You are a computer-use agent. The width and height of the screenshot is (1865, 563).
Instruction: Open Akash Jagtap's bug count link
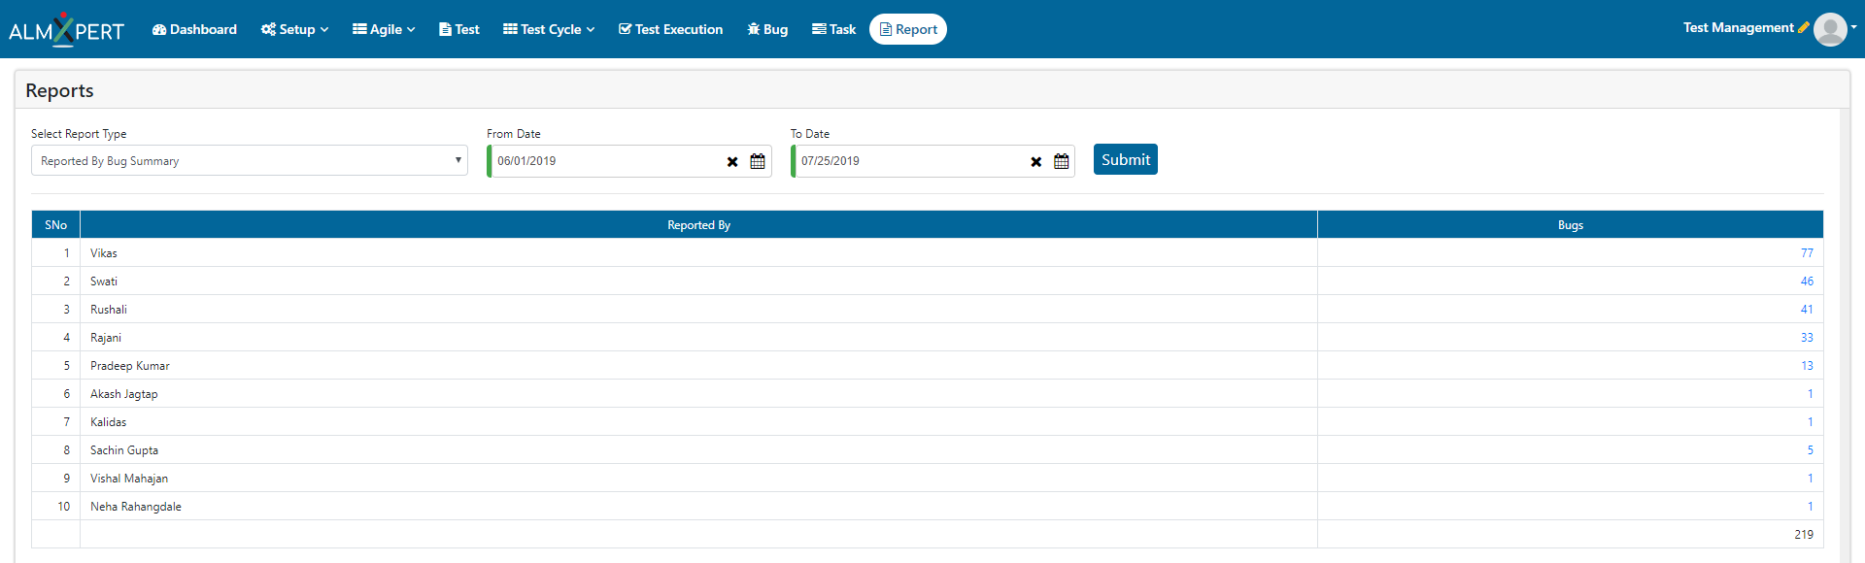tap(1811, 394)
